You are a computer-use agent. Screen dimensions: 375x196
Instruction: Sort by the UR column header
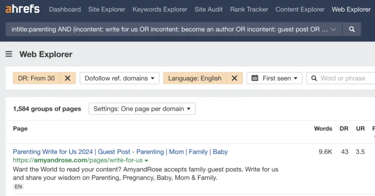pyautogui.click(x=360, y=128)
